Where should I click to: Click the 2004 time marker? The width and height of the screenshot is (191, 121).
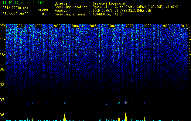(x=75, y=26)
